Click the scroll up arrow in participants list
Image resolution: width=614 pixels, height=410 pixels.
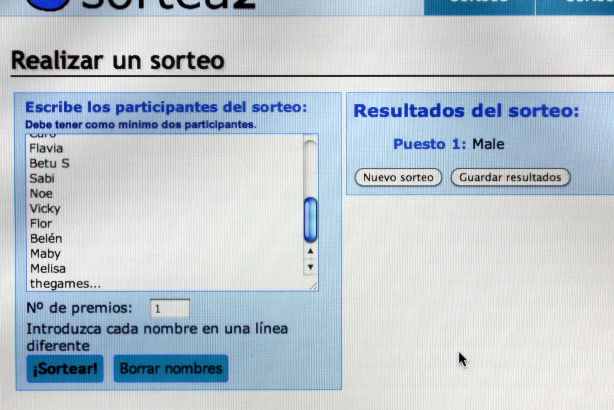tap(310, 251)
